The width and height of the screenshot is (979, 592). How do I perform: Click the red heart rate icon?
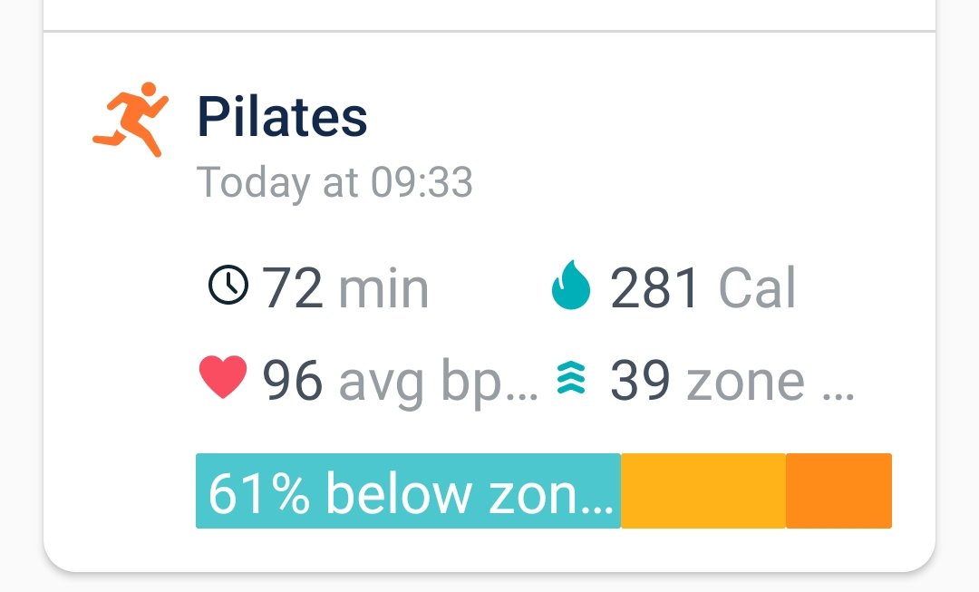point(223,377)
